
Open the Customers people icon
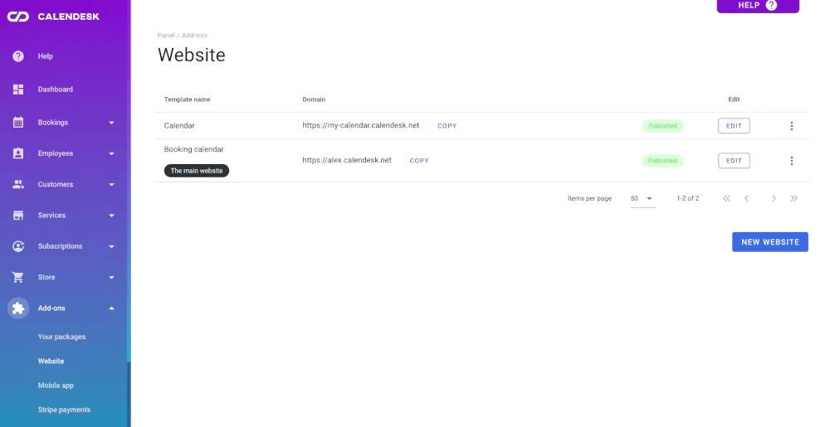point(18,184)
